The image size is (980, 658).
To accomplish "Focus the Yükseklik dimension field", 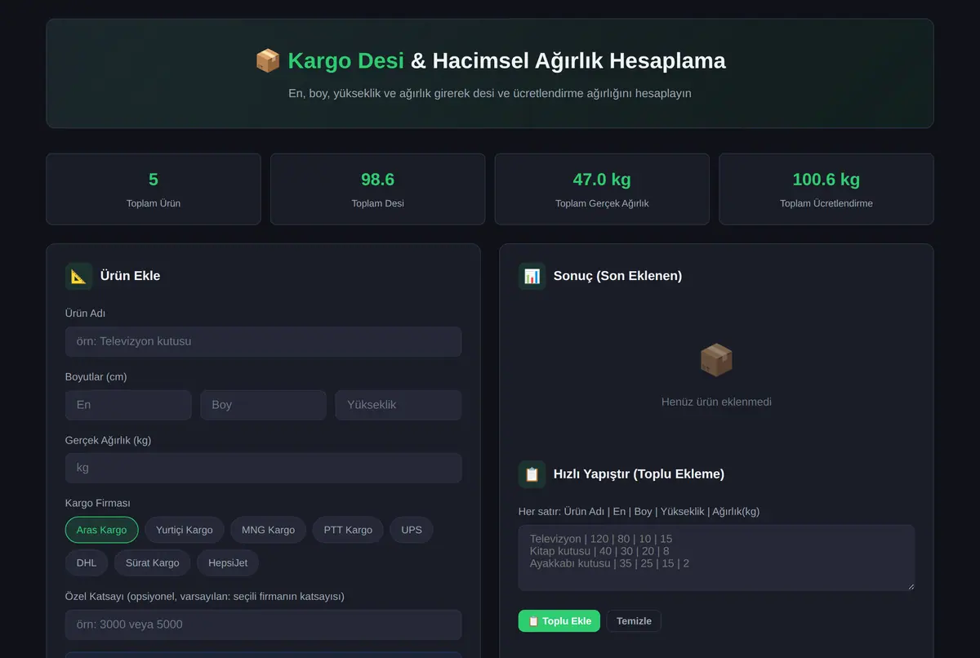I will [399, 405].
